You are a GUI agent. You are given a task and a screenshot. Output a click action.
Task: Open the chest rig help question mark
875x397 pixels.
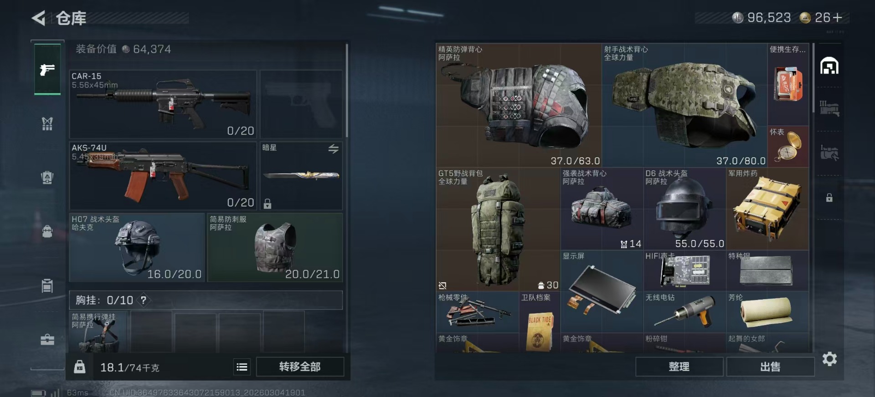tap(144, 300)
